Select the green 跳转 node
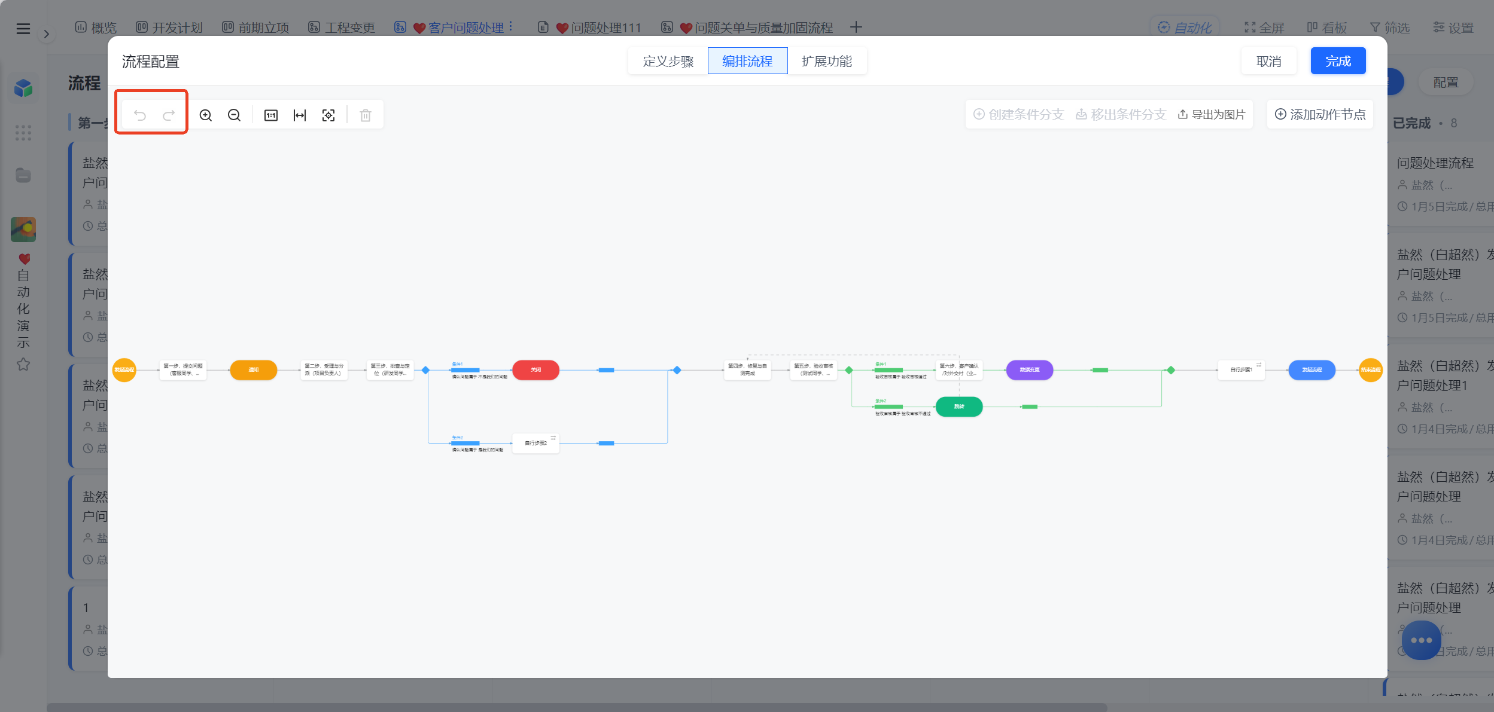The image size is (1494, 712). [959, 407]
